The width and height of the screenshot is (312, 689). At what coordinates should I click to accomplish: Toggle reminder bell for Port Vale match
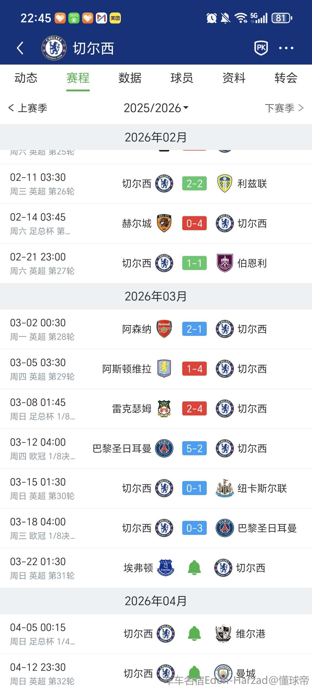(x=194, y=634)
